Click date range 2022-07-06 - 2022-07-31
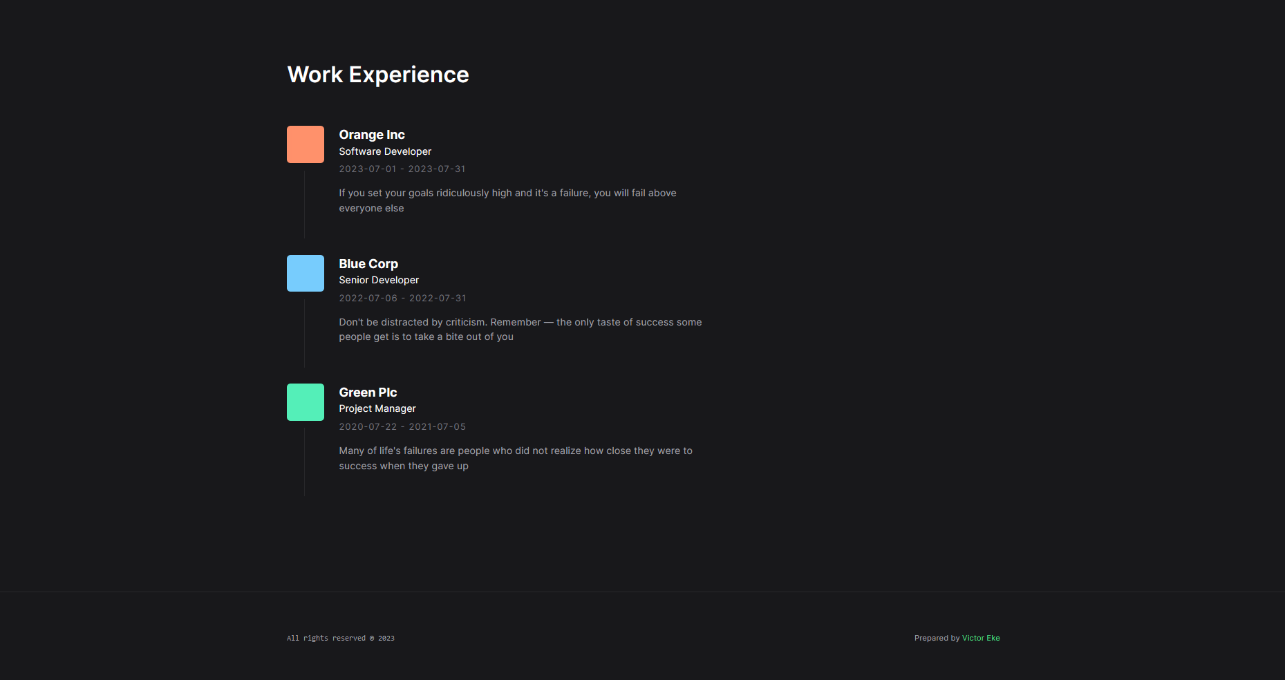Screen dimensions: 1285x680 point(402,298)
